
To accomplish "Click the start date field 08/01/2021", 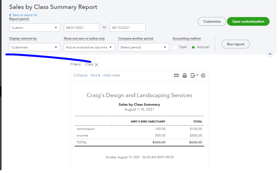I will click(x=82, y=28).
